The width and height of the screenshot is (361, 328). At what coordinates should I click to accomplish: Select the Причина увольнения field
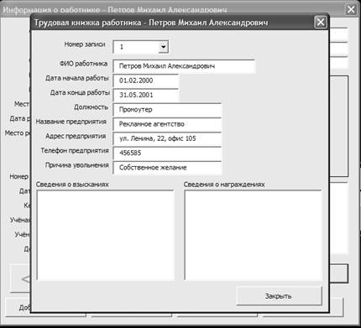167,168
